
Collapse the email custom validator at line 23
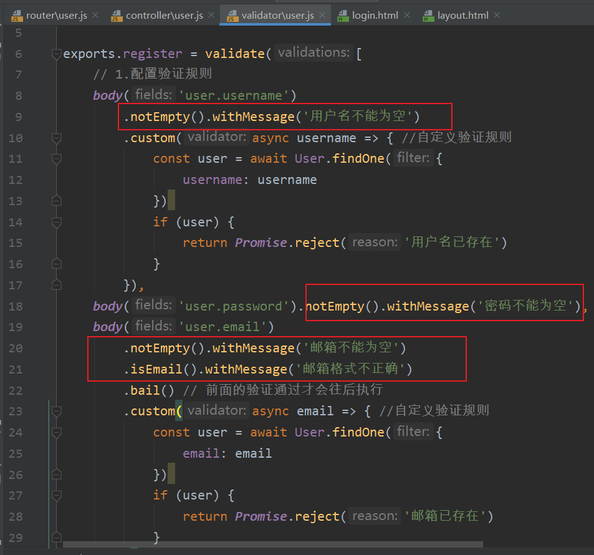(57, 412)
